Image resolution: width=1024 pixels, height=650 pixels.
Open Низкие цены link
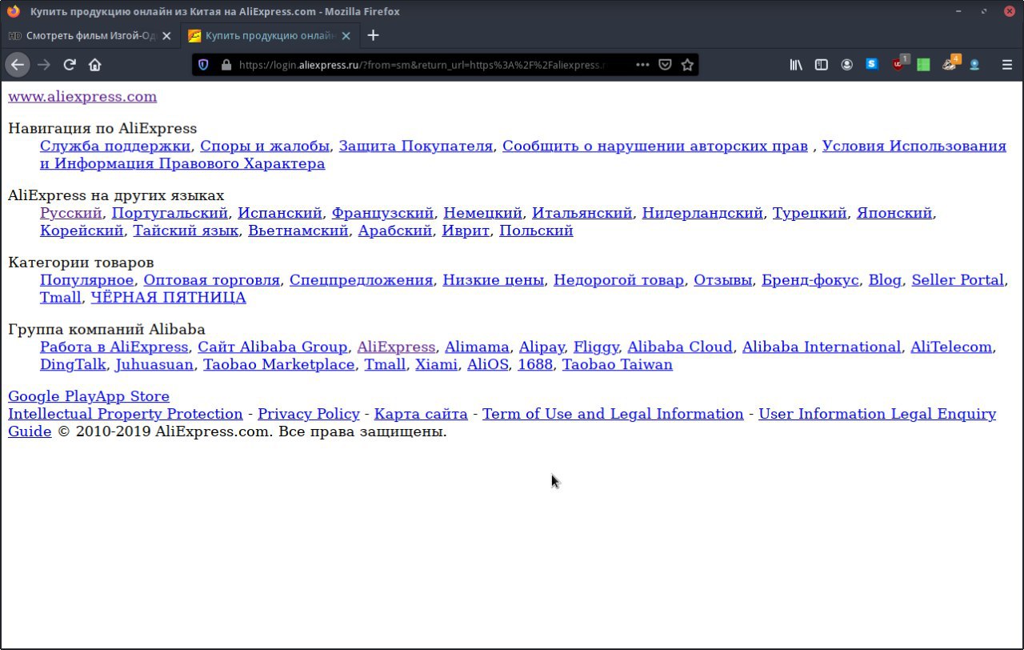click(x=494, y=280)
